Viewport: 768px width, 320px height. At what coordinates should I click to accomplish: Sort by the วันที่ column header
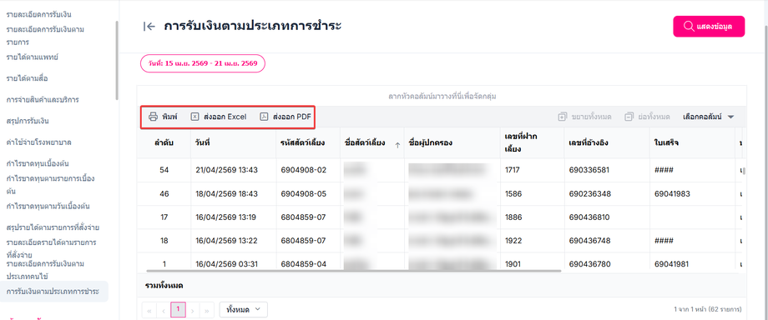click(232, 142)
